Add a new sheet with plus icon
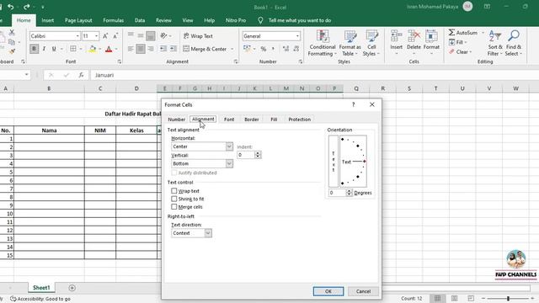Screen dimensions: 539x303 click(x=72, y=288)
